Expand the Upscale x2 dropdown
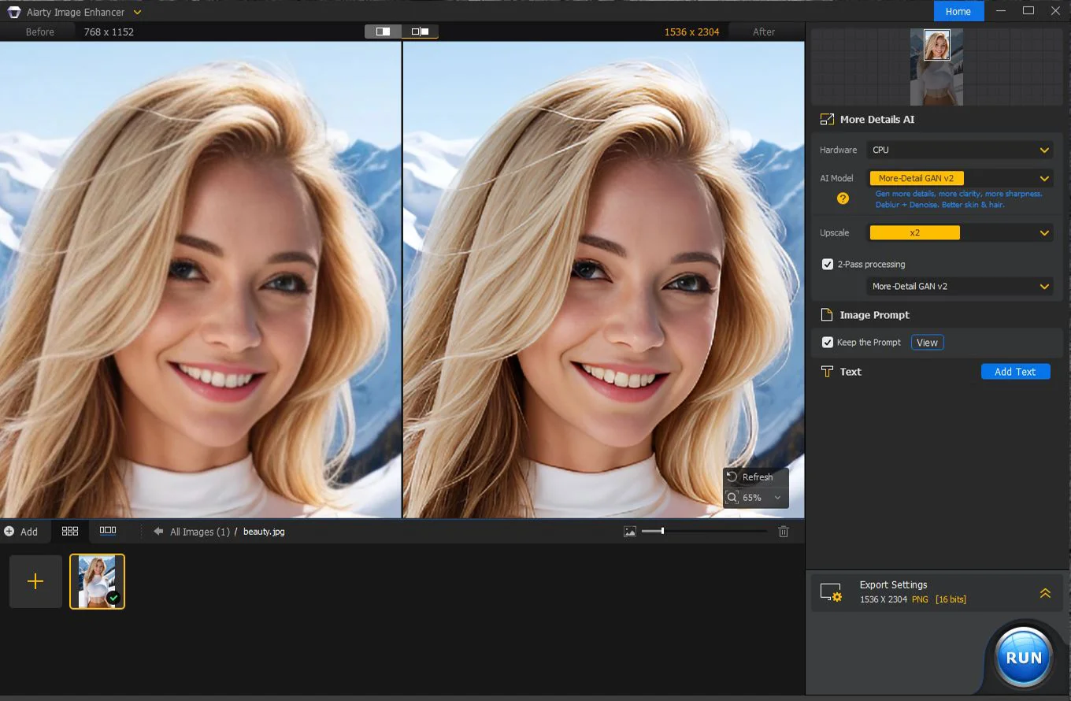The width and height of the screenshot is (1071, 701). (1045, 232)
